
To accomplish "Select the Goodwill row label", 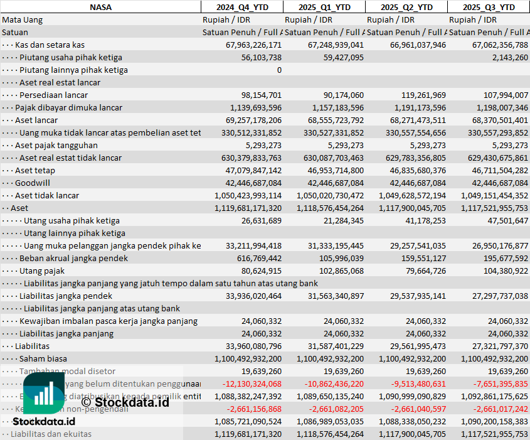I will [33, 183].
